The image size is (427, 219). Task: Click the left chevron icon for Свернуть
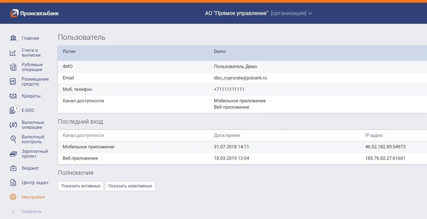[13, 211]
